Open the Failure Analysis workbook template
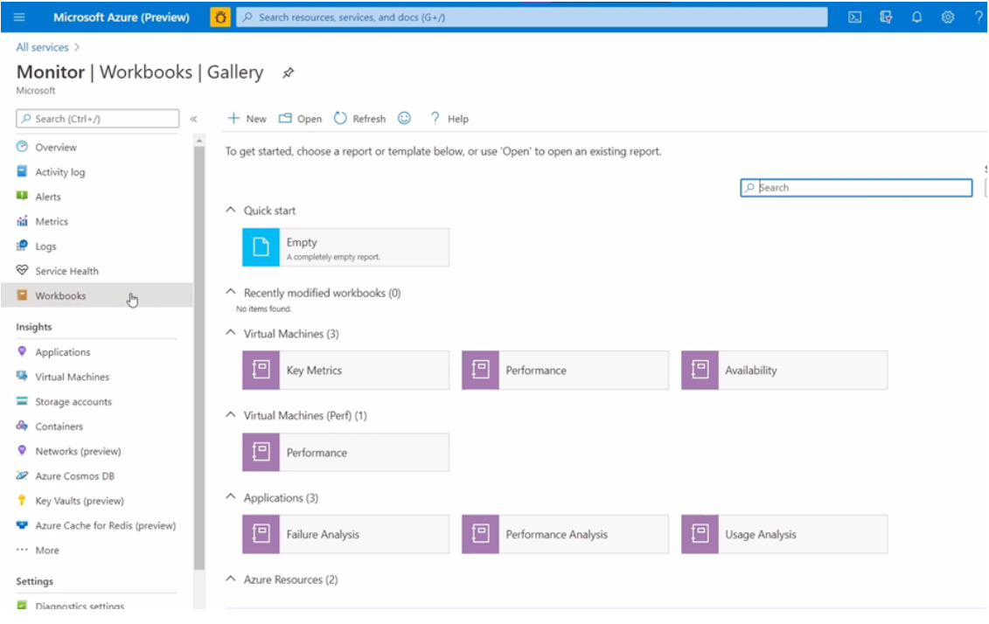 [x=345, y=535]
